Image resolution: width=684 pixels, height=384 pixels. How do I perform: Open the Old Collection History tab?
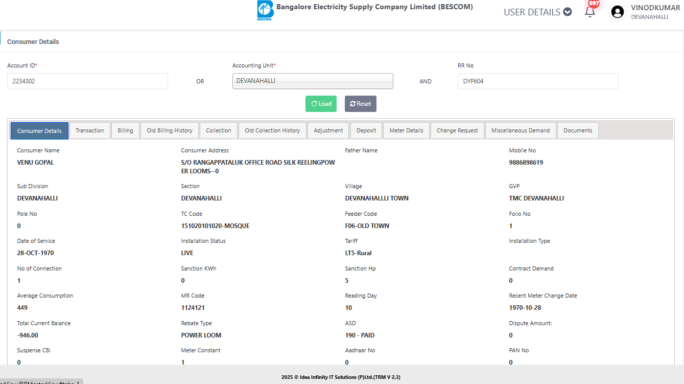[272, 130]
